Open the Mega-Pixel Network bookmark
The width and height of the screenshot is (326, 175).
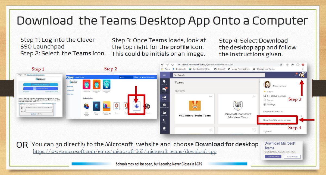pos(239,69)
